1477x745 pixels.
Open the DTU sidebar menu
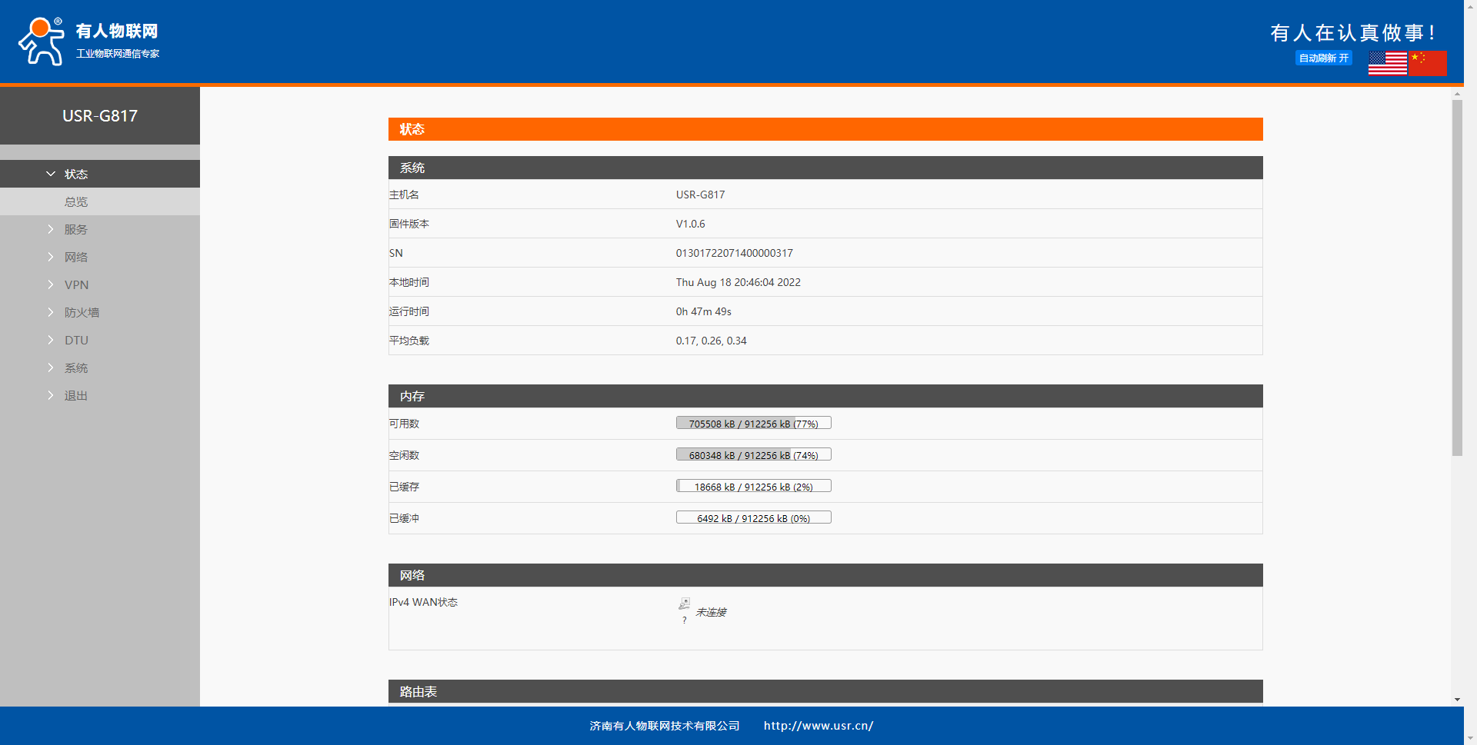point(76,341)
